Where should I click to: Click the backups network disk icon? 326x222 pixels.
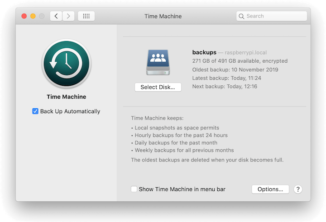(x=158, y=62)
